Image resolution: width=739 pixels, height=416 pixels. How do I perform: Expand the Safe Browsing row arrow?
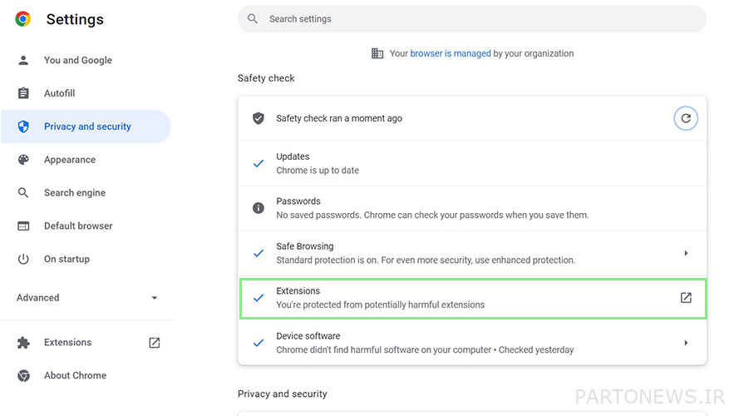686,253
